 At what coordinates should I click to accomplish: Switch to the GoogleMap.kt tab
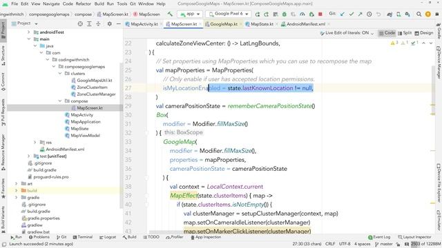(224, 24)
